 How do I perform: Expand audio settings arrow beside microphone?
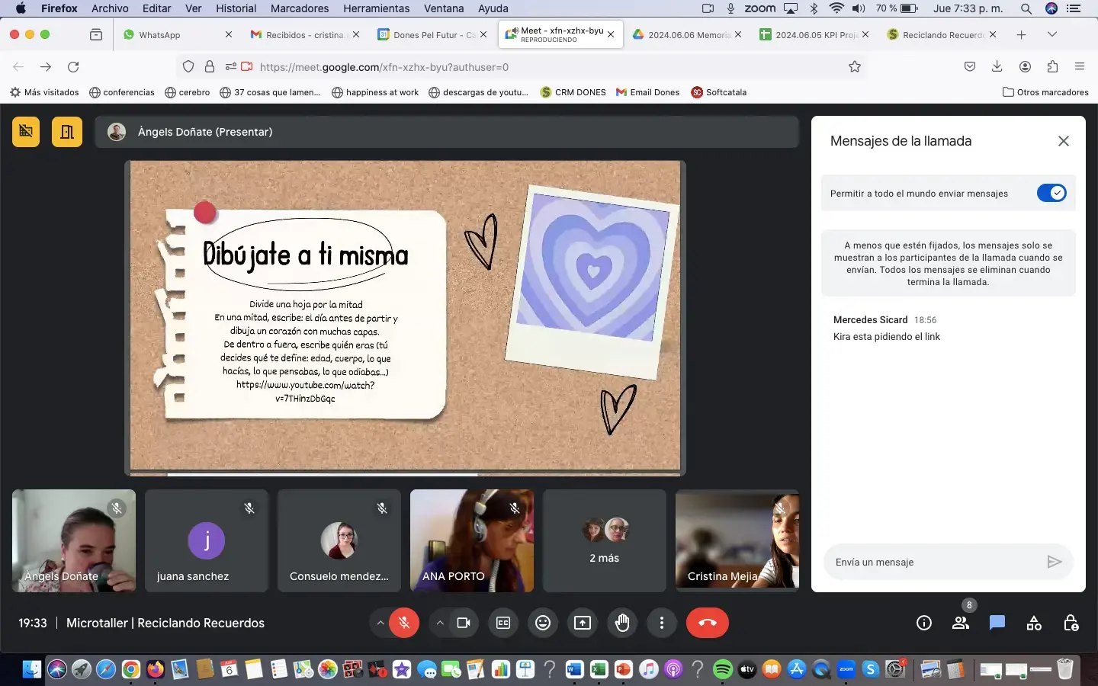coord(380,623)
